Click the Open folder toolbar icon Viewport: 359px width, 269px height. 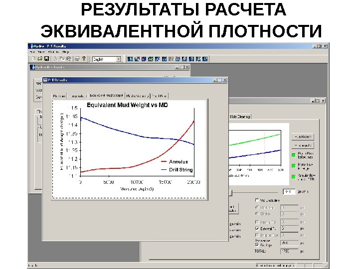point(40,59)
